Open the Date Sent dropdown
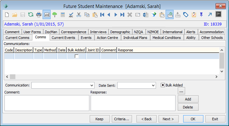Image resolution: width=229 pixels, height=126 pixels. 153,85
